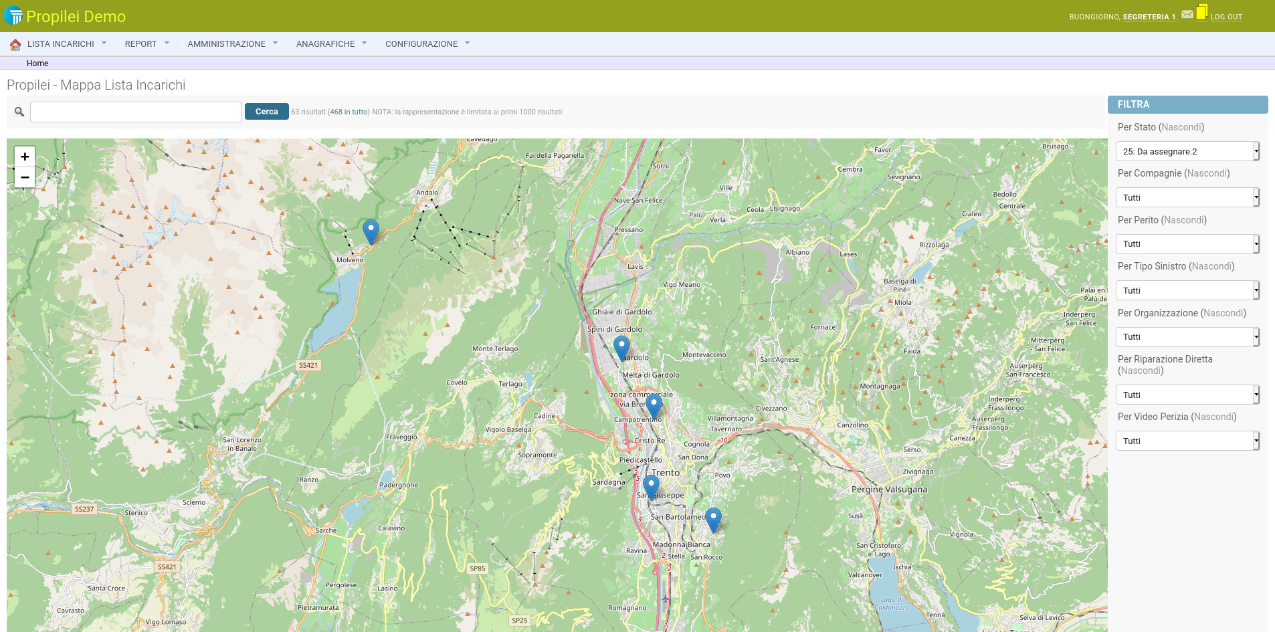Click the 468 in tutto link
The image size is (1275, 632).
[349, 112]
